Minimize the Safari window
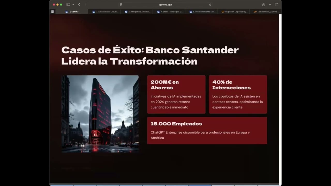331x186 pixels. pyautogui.click(x=57, y=5)
